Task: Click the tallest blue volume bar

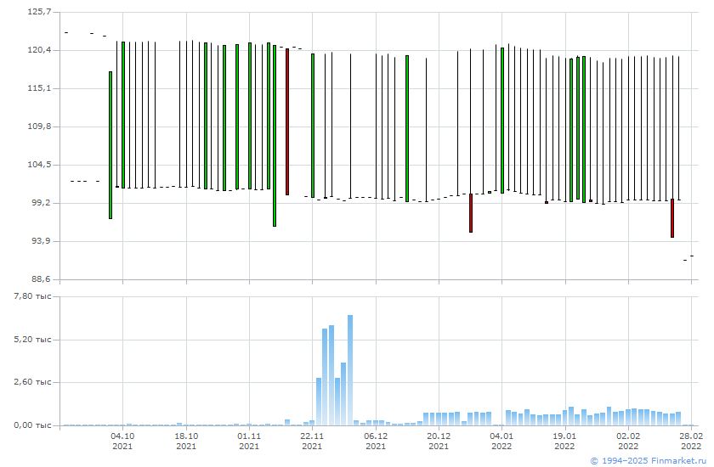Action: [x=350, y=369]
